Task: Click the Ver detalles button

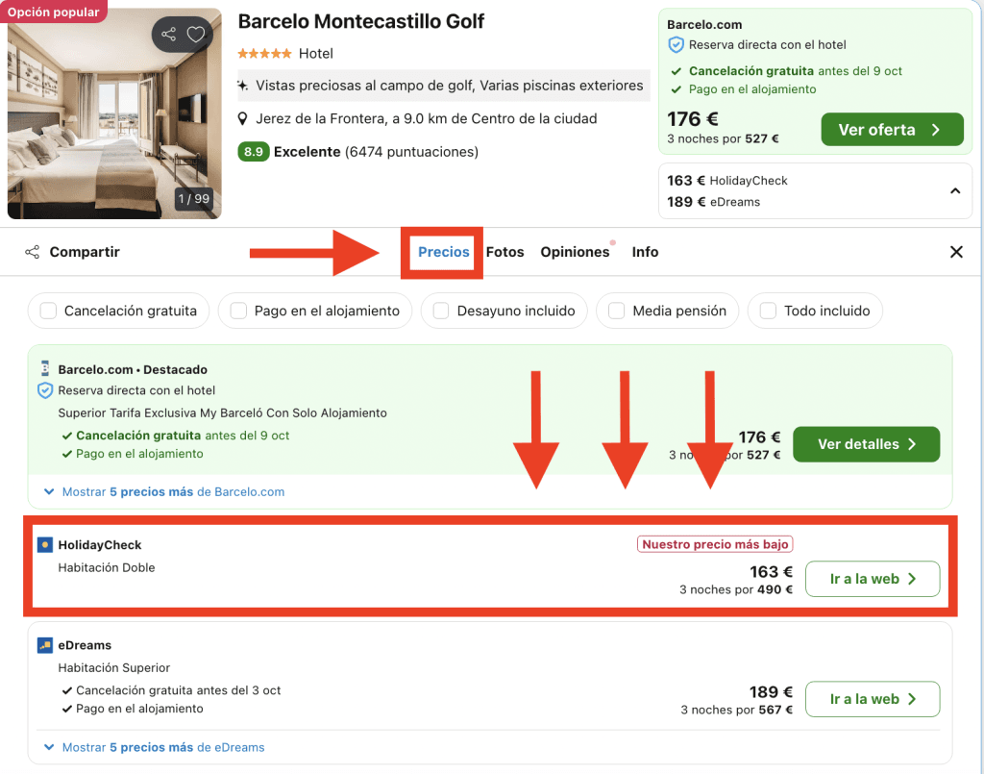Action: (866, 444)
